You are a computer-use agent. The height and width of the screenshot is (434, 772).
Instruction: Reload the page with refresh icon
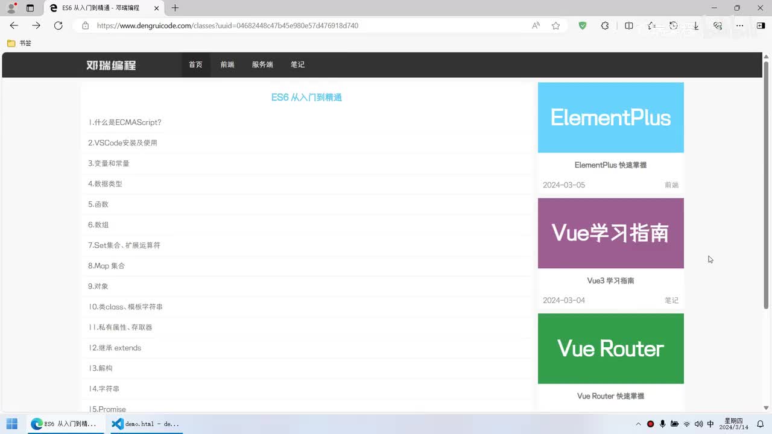click(x=58, y=25)
